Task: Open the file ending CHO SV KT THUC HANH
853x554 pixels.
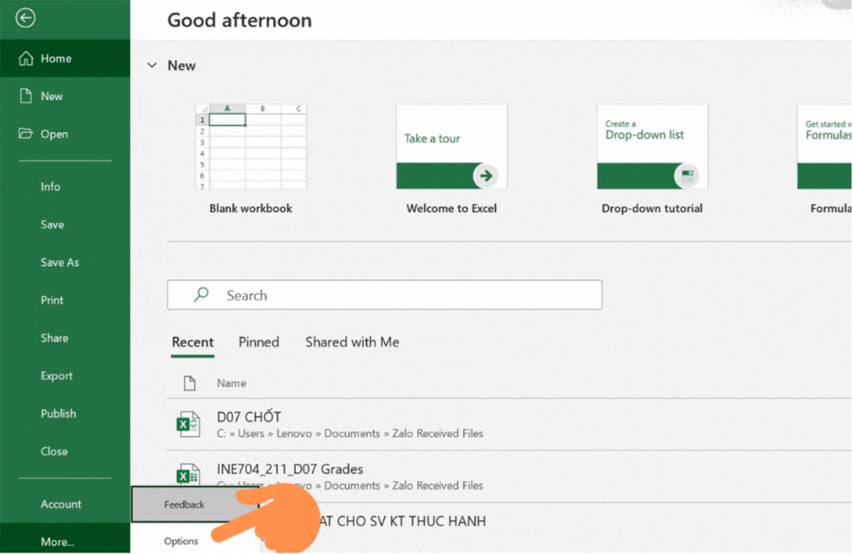Action: (x=403, y=521)
